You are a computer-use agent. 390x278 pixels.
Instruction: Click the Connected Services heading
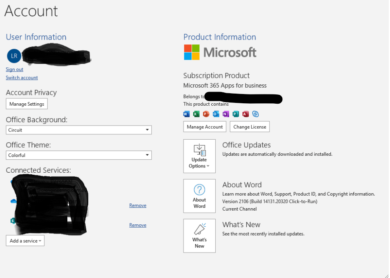[x=38, y=170]
